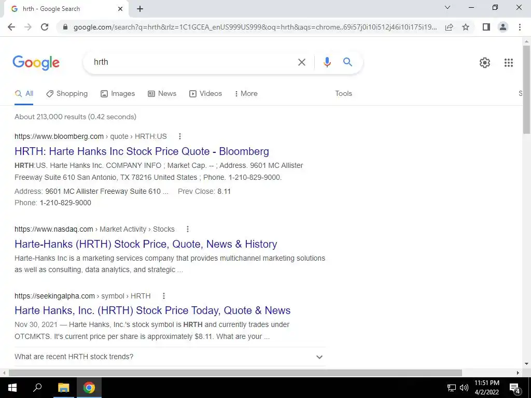Open Seeking Alpha Harte Hanks stock link
Screen dimensions: 531x398
coord(152,310)
